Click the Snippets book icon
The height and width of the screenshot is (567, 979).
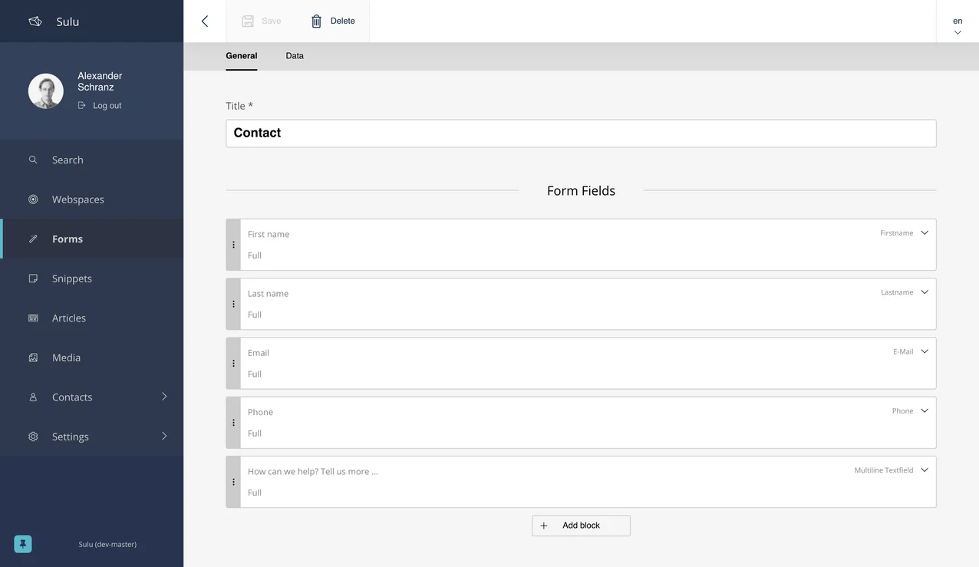(x=33, y=278)
